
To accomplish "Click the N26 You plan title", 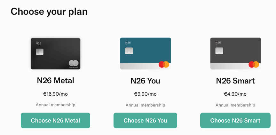I will [146, 81].
